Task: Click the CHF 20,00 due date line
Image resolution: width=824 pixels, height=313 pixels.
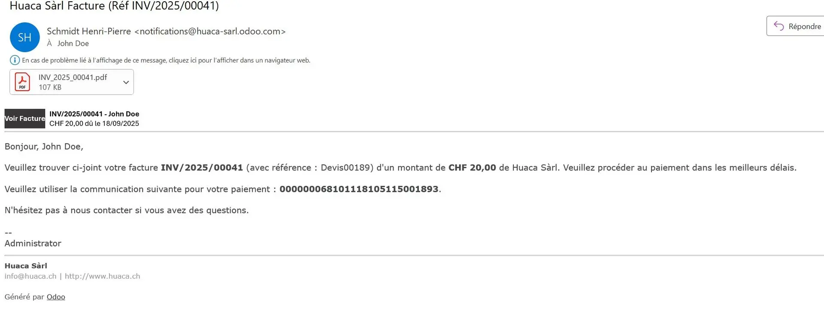Action: coord(94,123)
